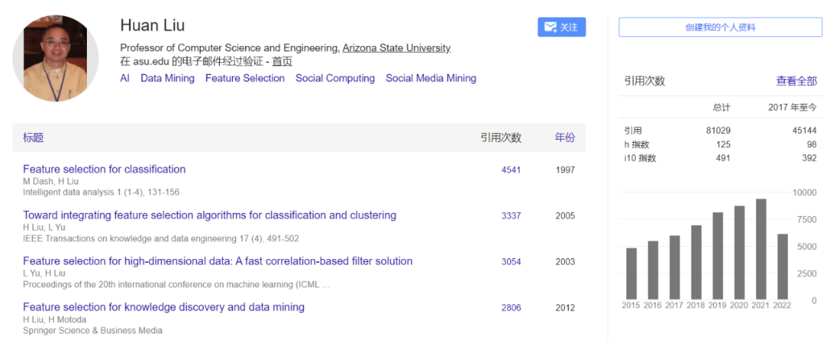Click the Social Computing interest tag
Screen dimensions: 830x342
coord(335,78)
